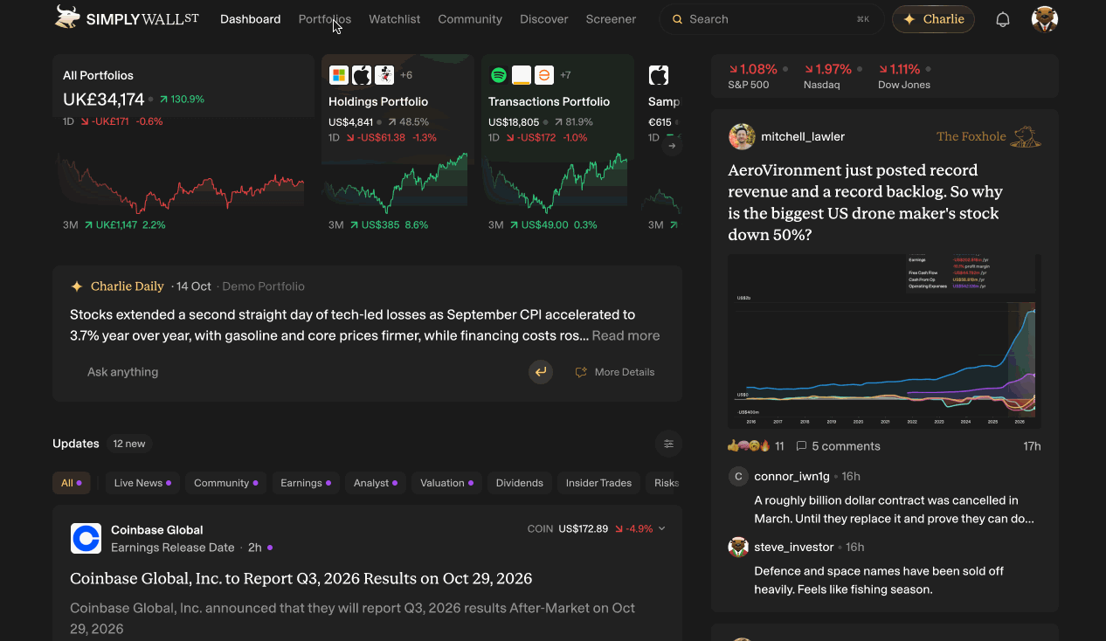Click Read more on Charlie Daily
Image resolution: width=1106 pixels, height=641 pixels.
click(626, 335)
